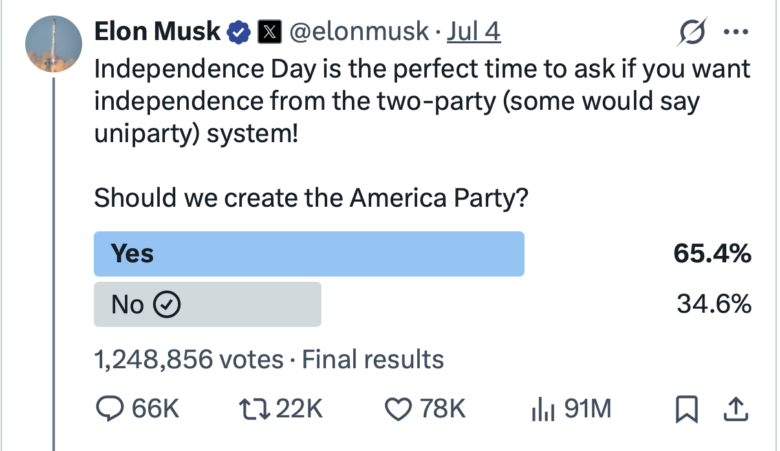Open Elon Musk's profile name link
This screenshot has width=780, height=451.
tap(157, 31)
